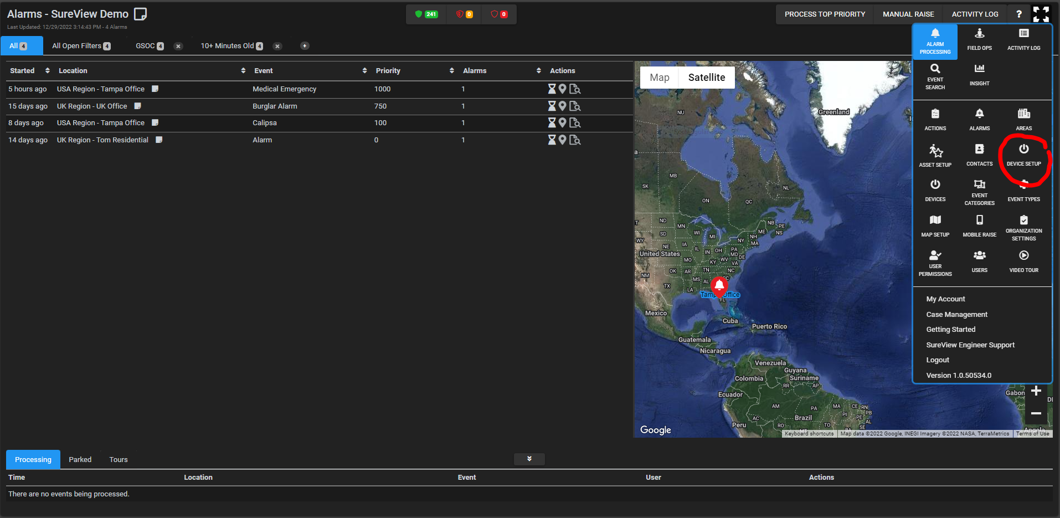Open the Map Setup icon

pyautogui.click(x=935, y=225)
